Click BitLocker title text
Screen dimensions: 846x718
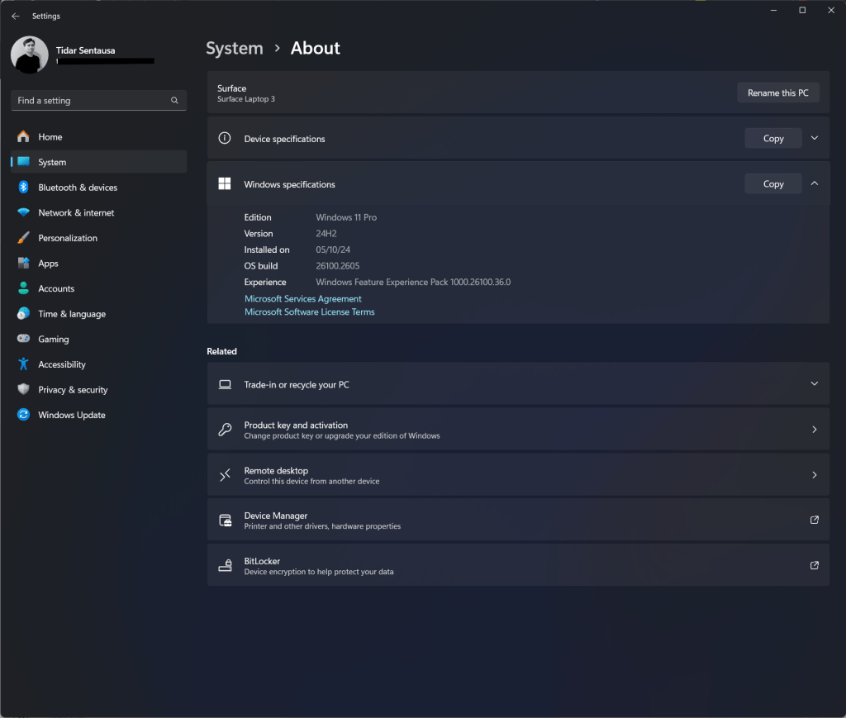point(262,561)
